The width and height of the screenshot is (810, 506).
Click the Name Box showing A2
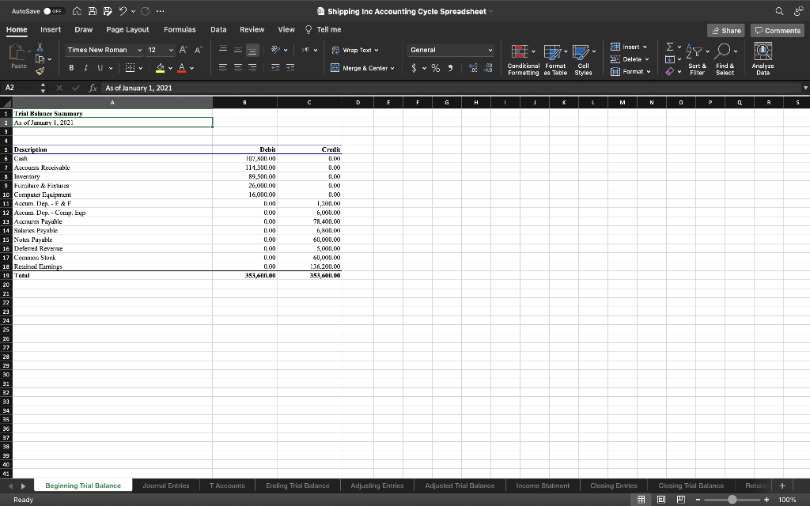click(20, 88)
